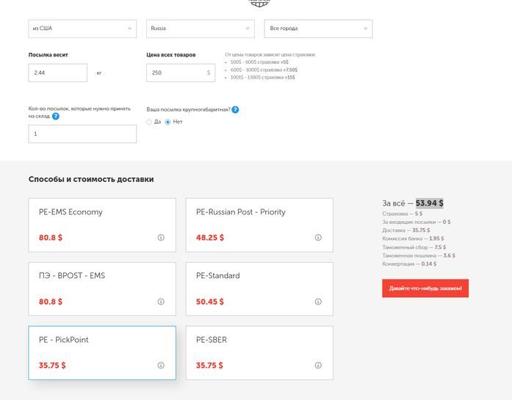Image resolution: width=512 pixels, height=400 pixels.
Task: Click help icon beside parcel count label
Action: click(x=56, y=116)
